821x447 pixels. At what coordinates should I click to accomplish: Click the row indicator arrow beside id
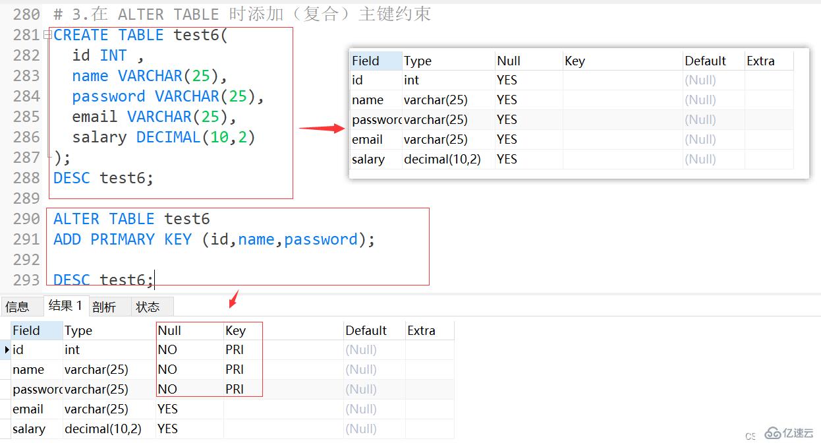5,350
